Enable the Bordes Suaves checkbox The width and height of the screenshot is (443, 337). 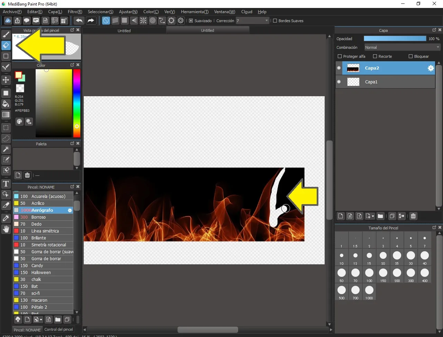(275, 21)
